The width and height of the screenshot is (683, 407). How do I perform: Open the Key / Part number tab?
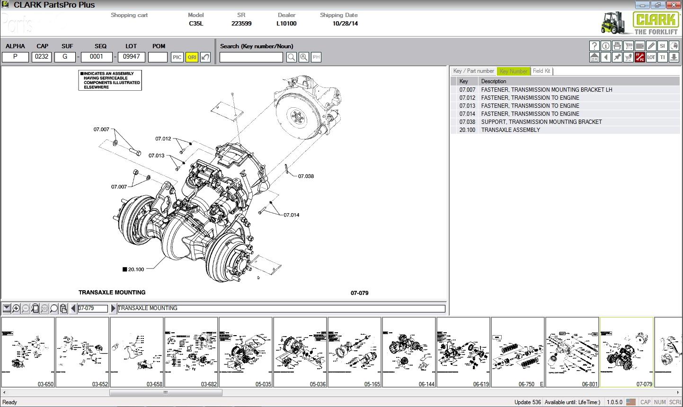[473, 71]
